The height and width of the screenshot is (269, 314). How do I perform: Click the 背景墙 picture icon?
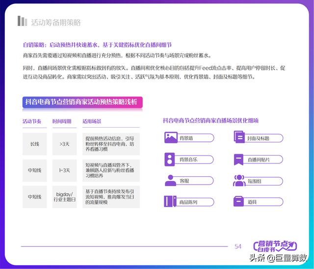coord(171,137)
